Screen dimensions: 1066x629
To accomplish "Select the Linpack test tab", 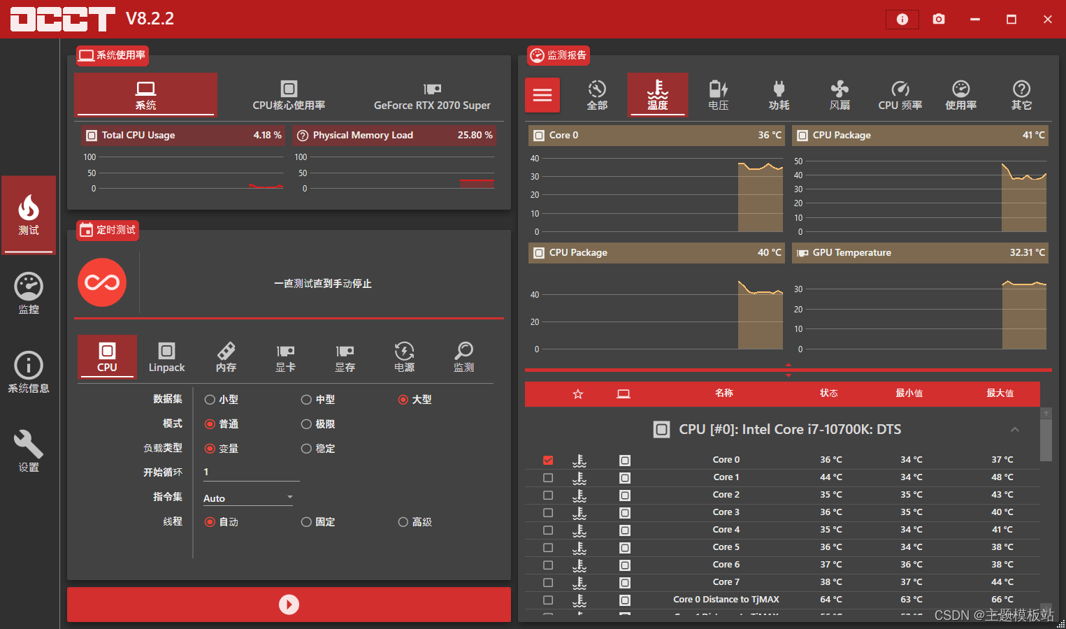I will 166,357.
